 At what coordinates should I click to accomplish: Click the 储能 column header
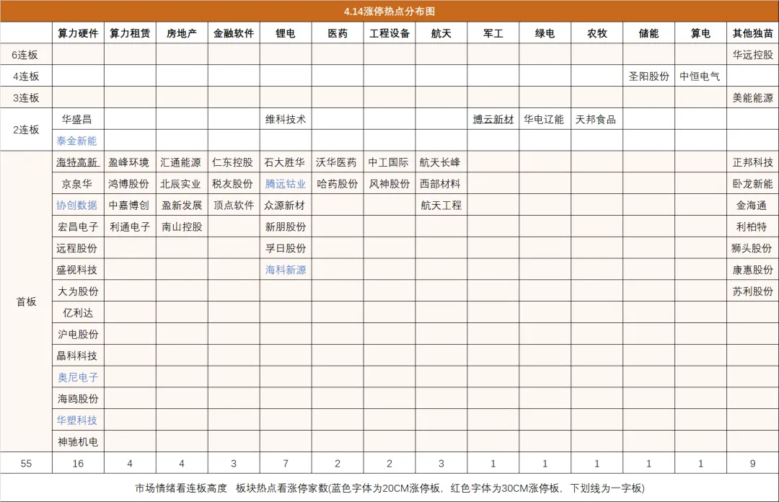point(649,33)
